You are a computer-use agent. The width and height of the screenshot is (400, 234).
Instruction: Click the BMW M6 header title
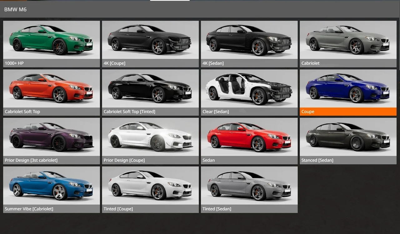[x=15, y=10]
